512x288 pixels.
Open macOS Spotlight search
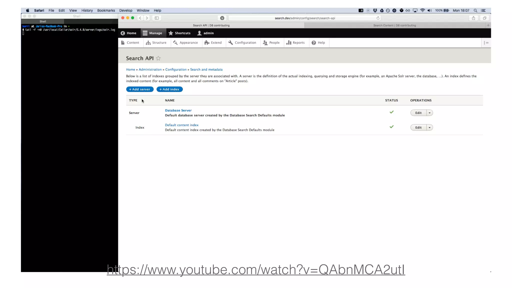click(x=475, y=10)
